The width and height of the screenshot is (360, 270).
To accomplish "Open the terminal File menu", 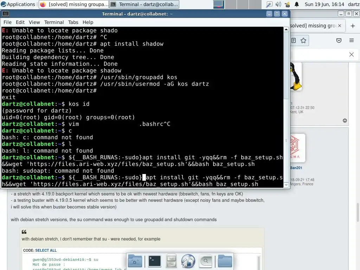I will (x=7, y=22).
